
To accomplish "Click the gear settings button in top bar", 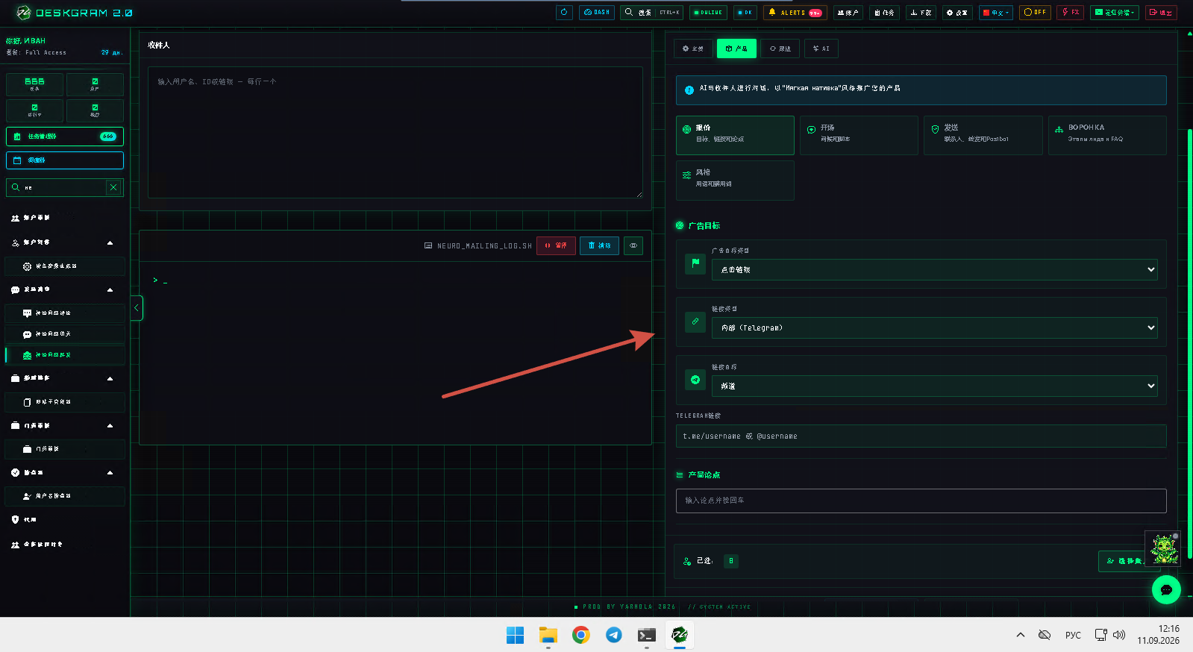I will click(x=956, y=12).
